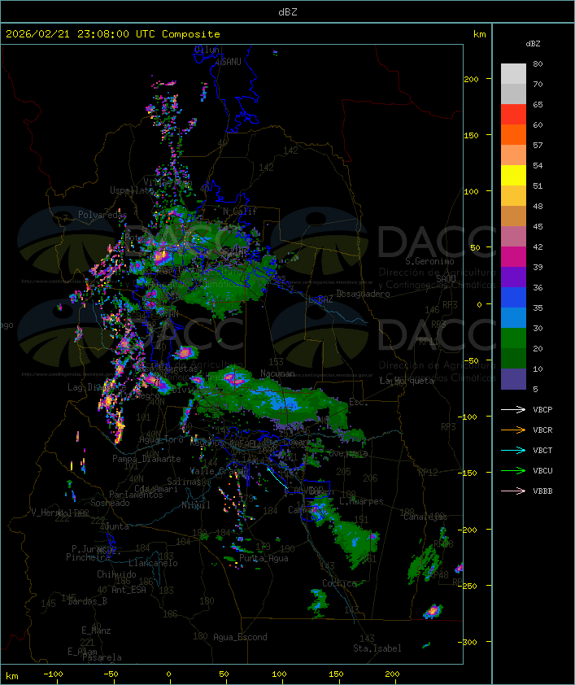The image size is (575, 685).
Task: Click the Pasarela place label
Action: click(x=102, y=657)
